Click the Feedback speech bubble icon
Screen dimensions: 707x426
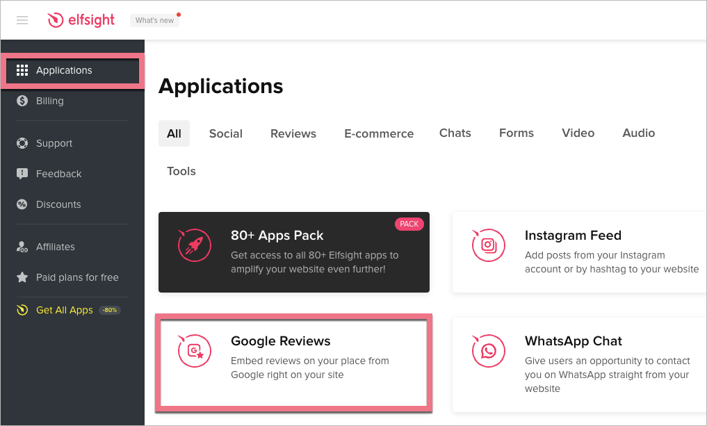(22, 174)
